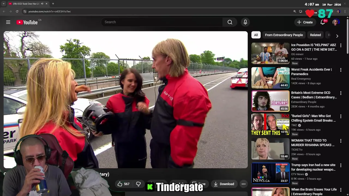
Task: Close the OCD Took Over tab
Action: point(46,4)
